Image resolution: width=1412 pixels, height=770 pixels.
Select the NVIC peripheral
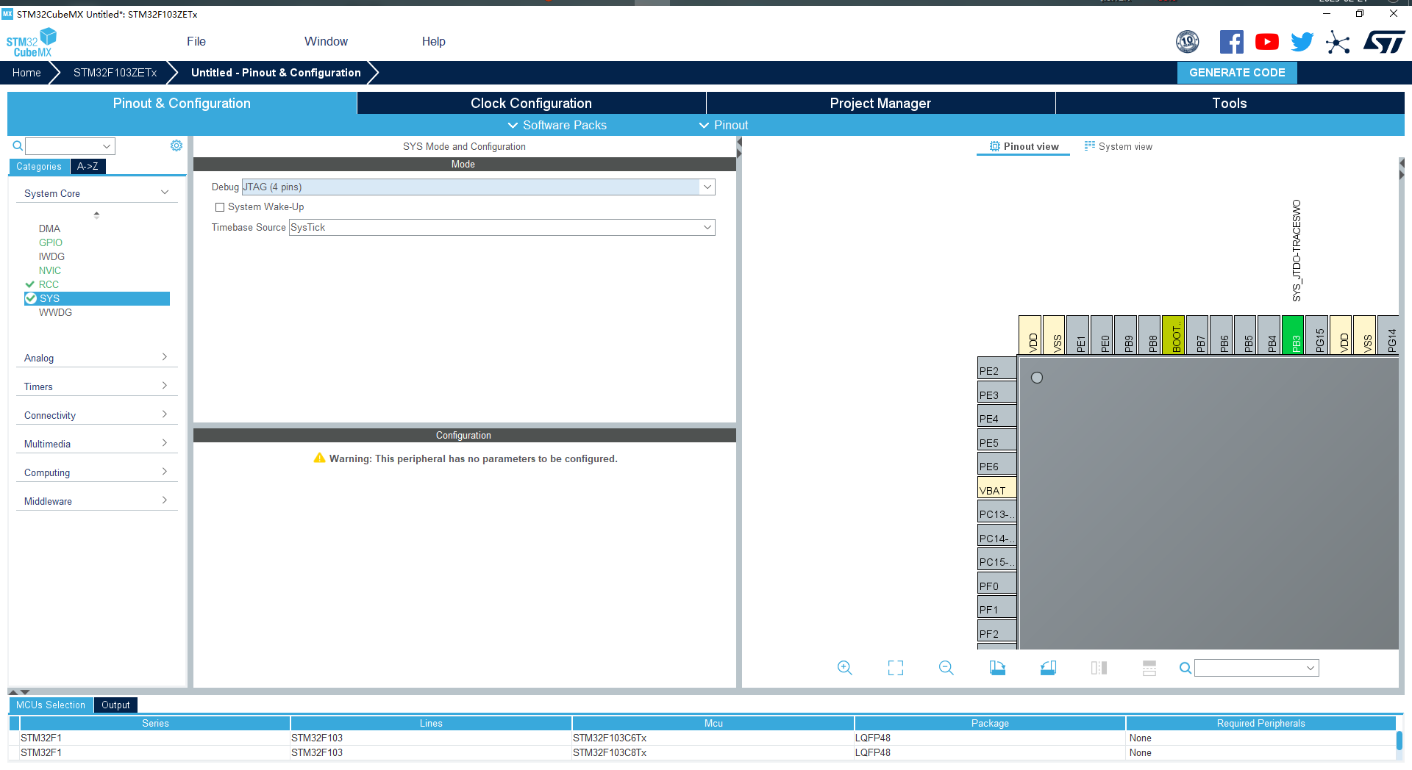point(50,270)
